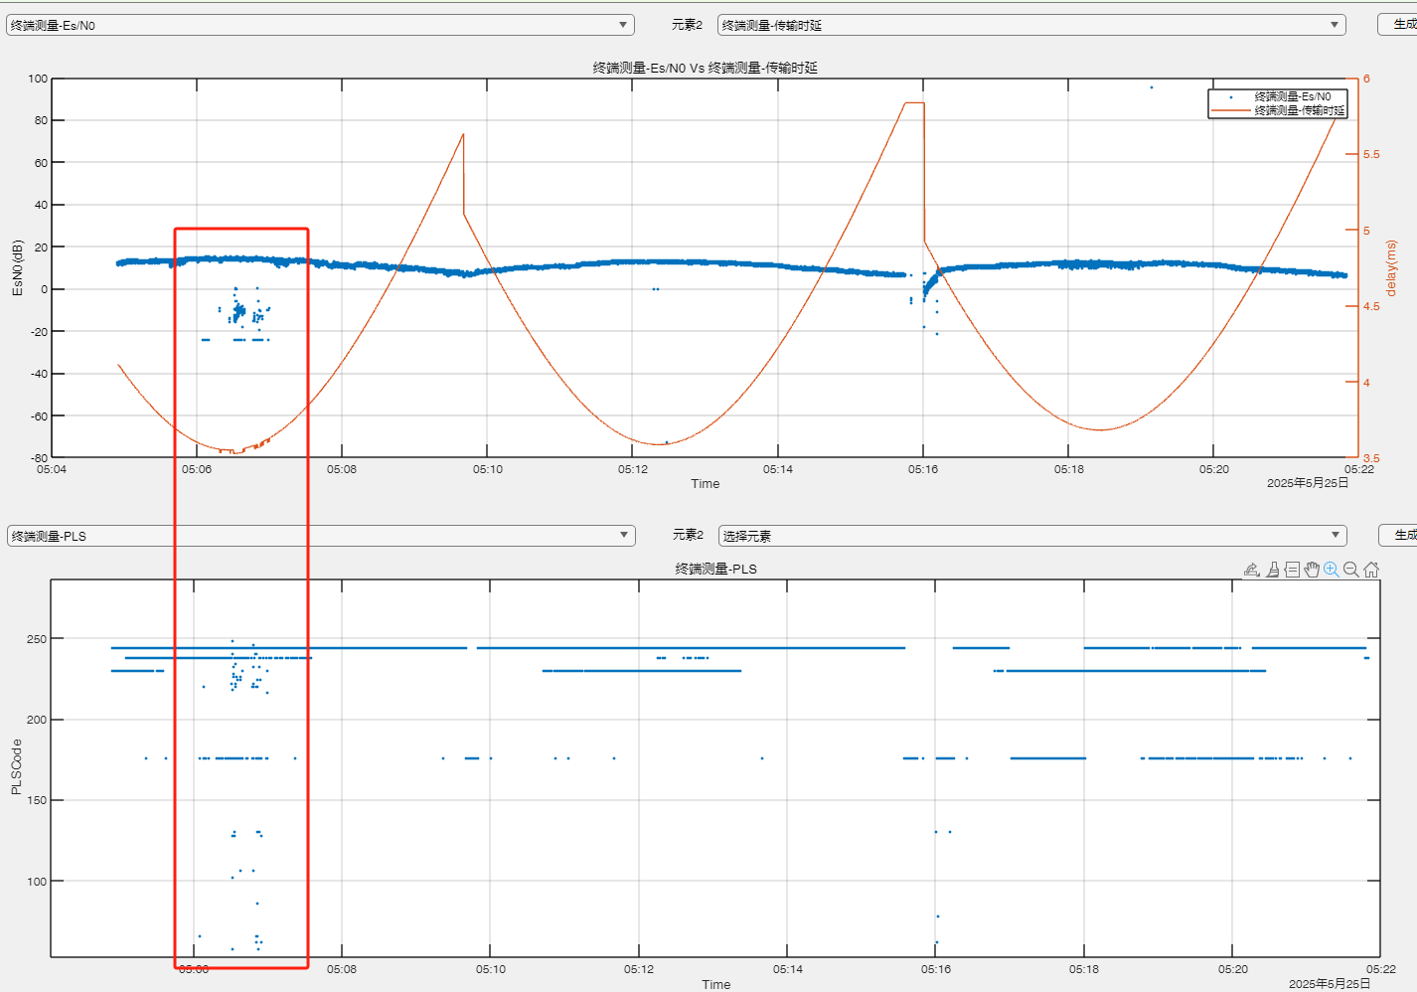This screenshot has width=1417, height=992.
Task: Select the zoom out magnifier
Action: 1351,570
